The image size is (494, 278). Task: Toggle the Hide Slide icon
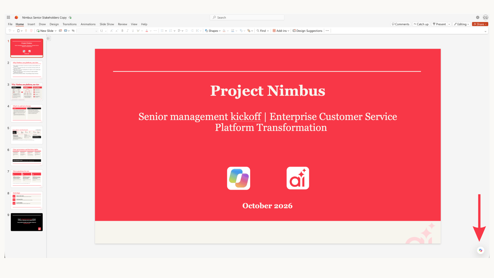coord(73,31)
